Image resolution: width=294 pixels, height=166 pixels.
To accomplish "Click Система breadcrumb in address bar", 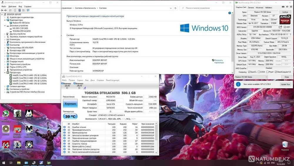I will 103,8.
